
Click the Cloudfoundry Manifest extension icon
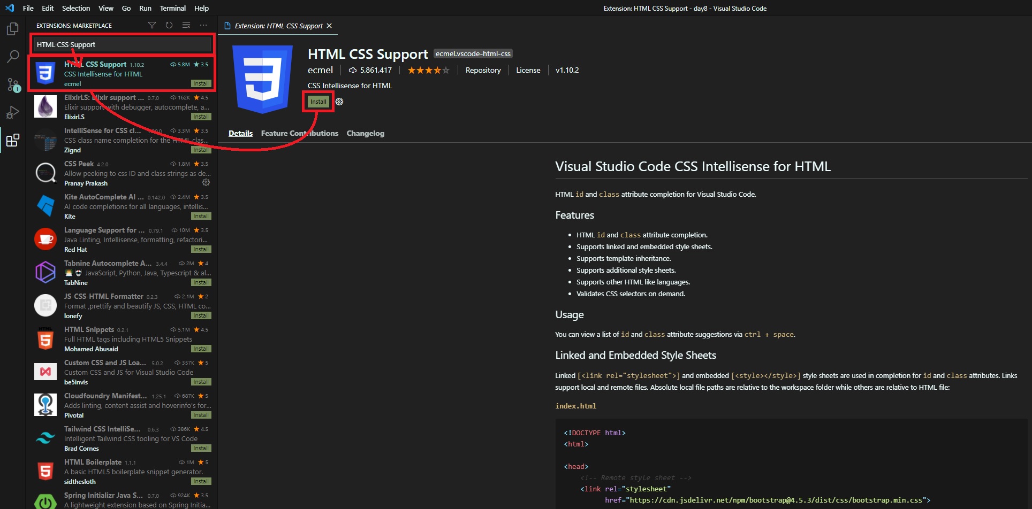(45, 405)
